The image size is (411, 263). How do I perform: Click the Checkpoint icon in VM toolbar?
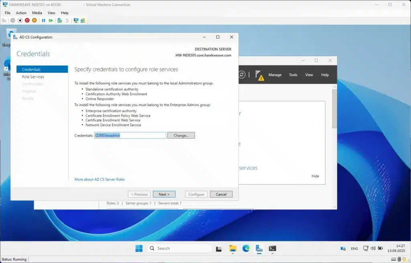(x=59, y=20)
